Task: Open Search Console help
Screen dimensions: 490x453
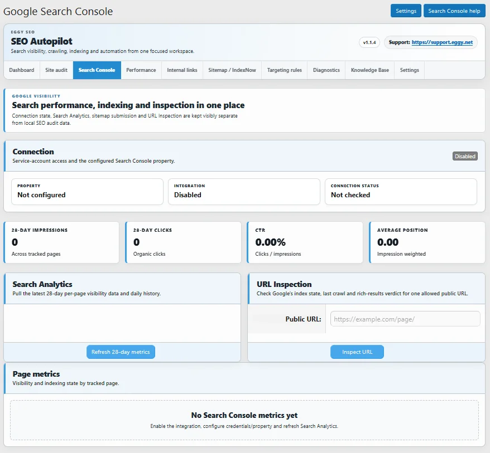Action: [x=454, y=11]
